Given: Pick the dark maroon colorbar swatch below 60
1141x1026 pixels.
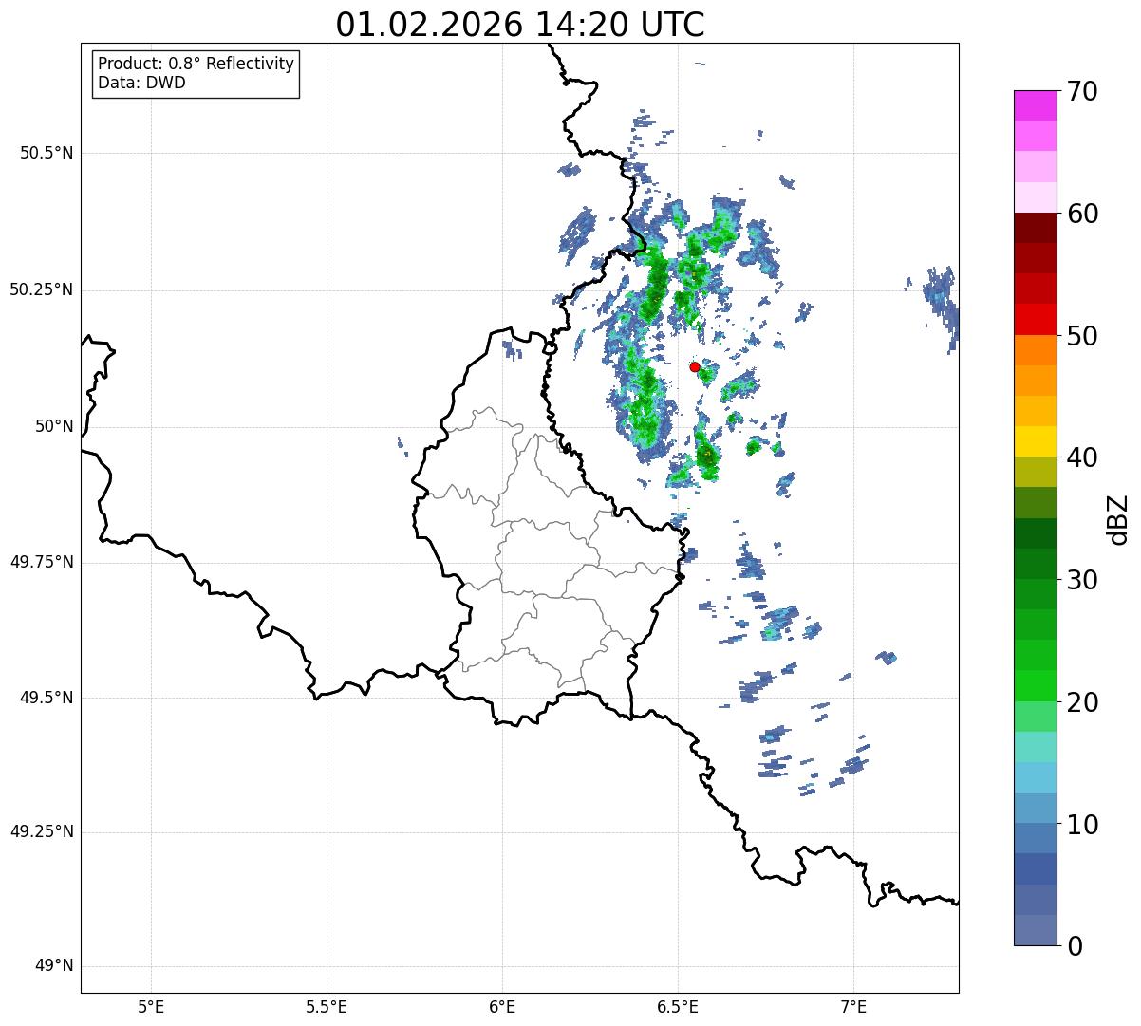Looking at the screenshot, I should 1036,229.
